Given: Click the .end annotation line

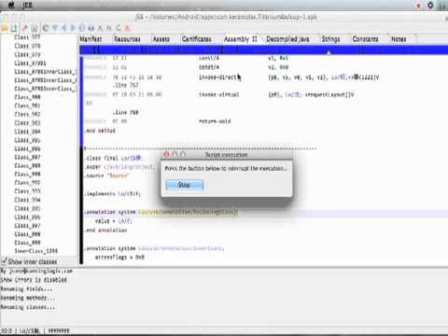Looking at the screenshot, I should coord(105,231).
